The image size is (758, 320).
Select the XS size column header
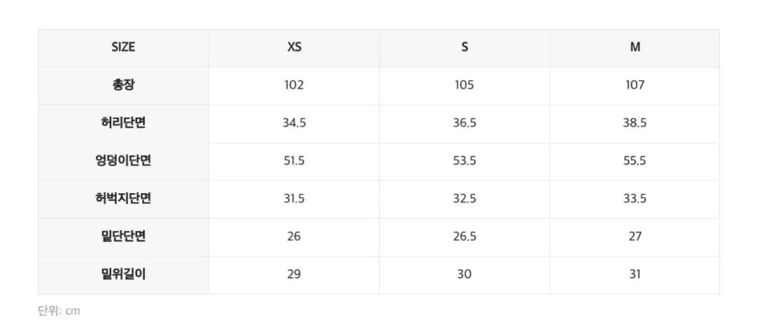click(x=294, y=47)
